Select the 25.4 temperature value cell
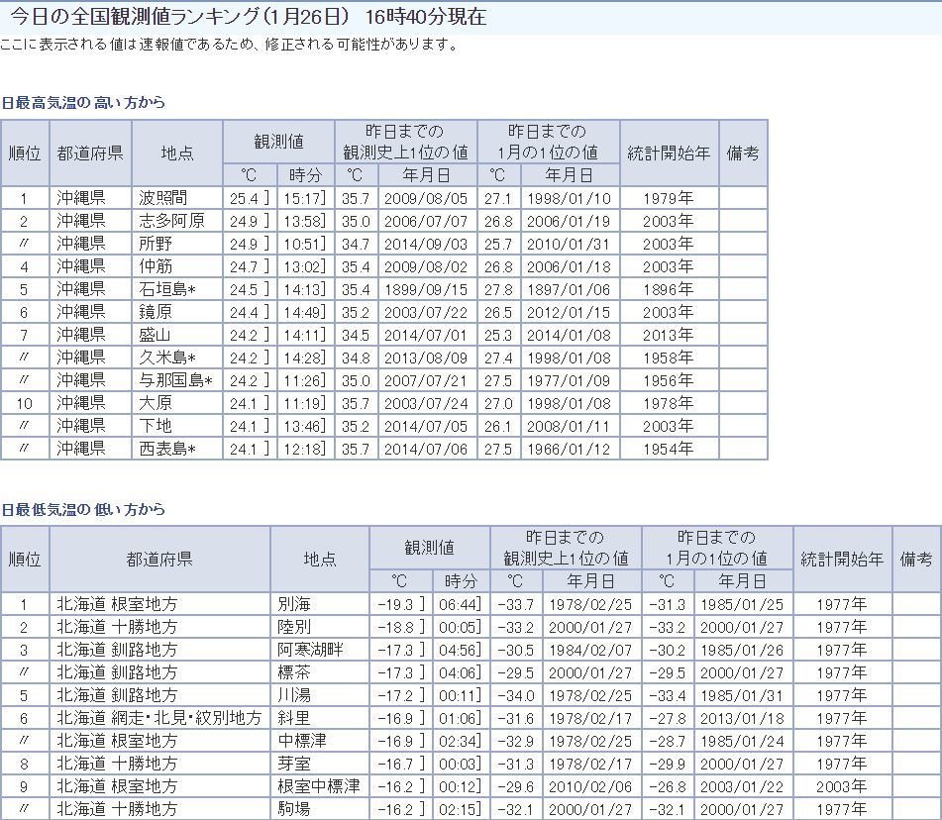 coord(244,198)
